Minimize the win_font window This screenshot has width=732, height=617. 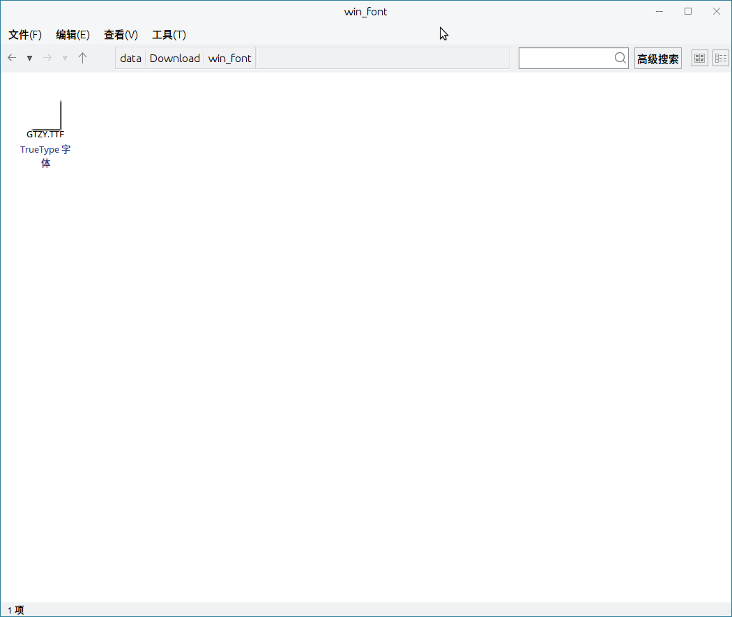[659, 12]
